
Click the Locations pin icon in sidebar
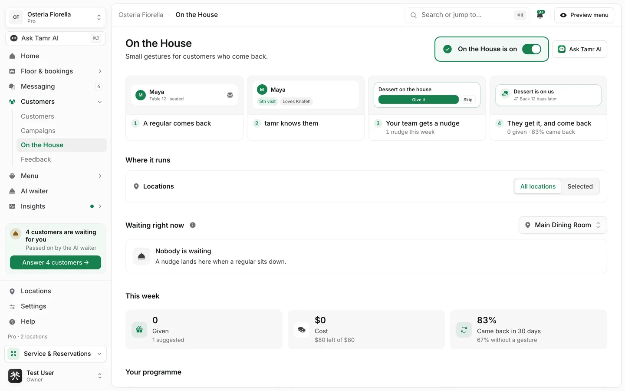12,291
